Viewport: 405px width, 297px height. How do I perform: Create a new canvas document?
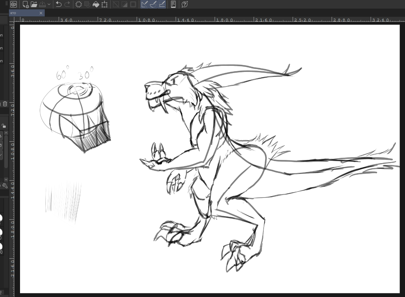(25, 4)
